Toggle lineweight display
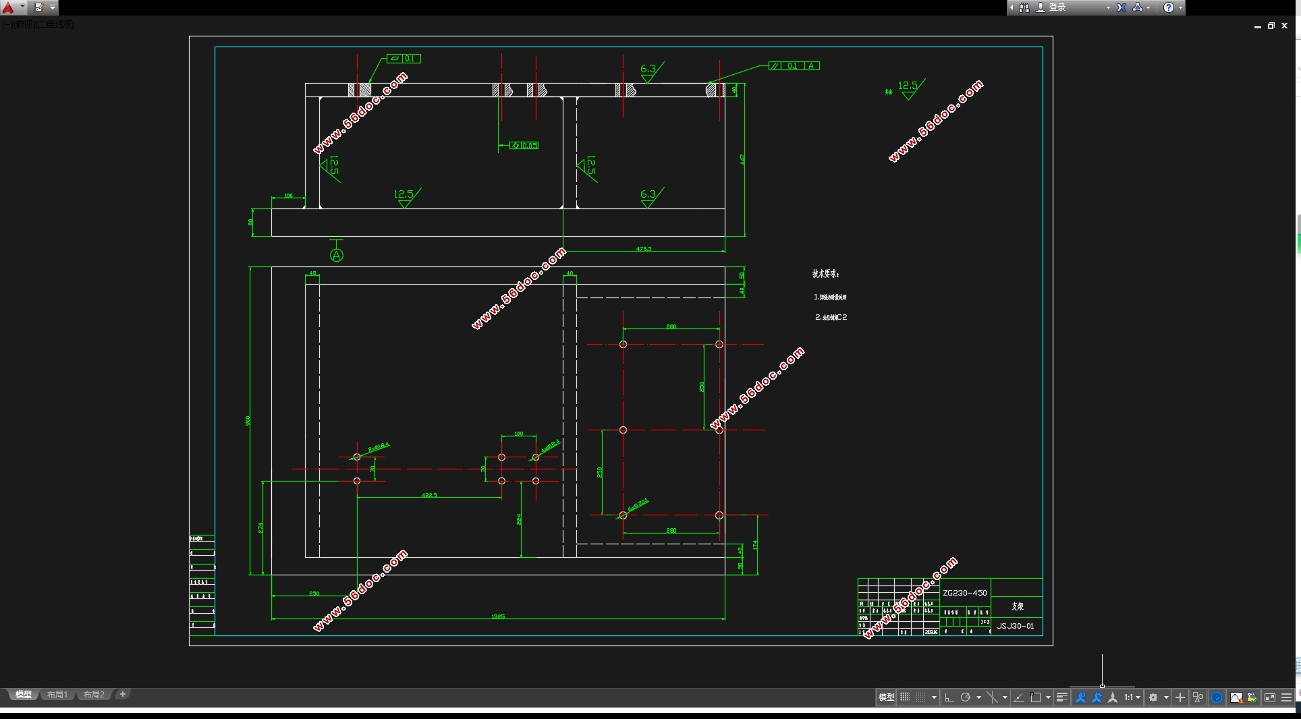The height and width of the screenshot is (719, 1301). pyautogui.click(x=1062, y=697)
